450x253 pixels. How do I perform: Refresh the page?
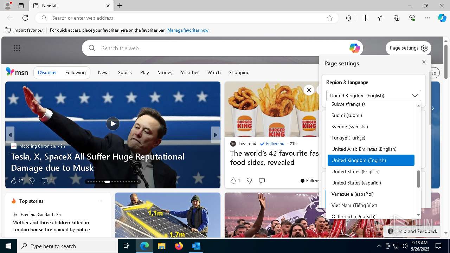[x=25, y=18]
